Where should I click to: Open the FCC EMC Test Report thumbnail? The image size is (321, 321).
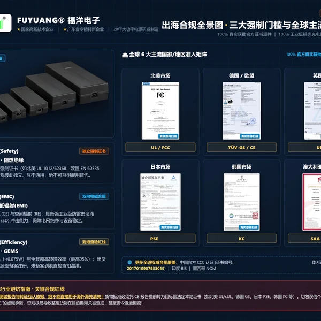tap(160, 111)
